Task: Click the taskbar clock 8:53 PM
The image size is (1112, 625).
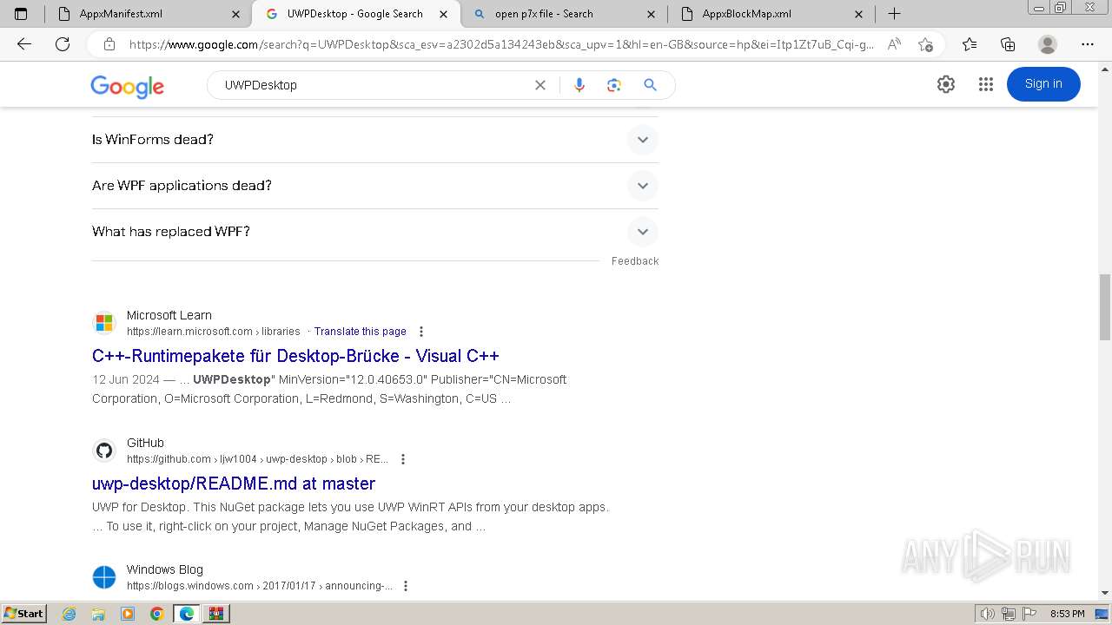Action: (x=1068, y=614)
